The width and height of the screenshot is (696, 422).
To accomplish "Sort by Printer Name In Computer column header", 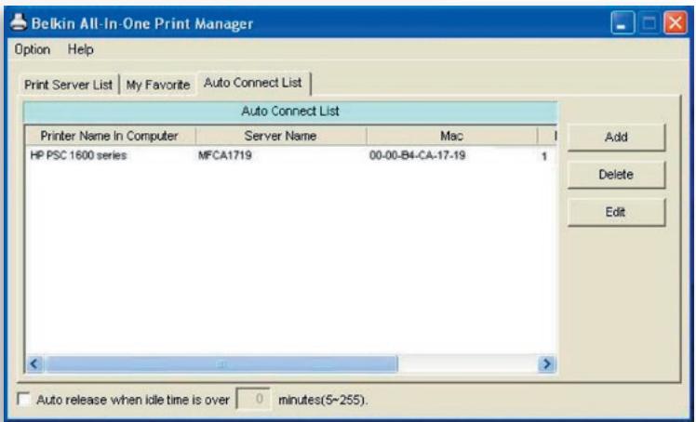I will (110, 136).
